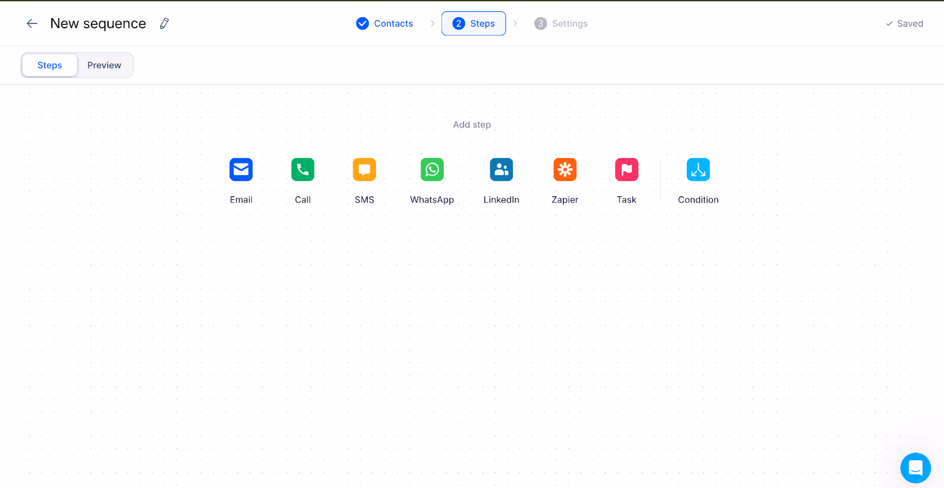Image resolution: width=944 pixels, height=488 pixels.
Task: Add an SMS step
Action: click(x=365, y=170)
